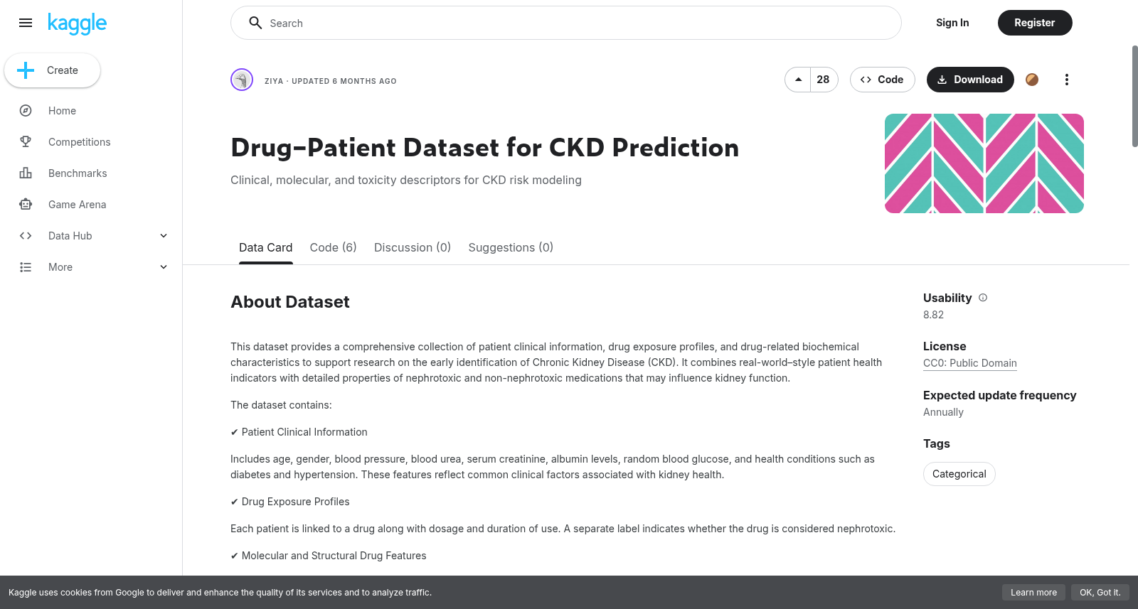Click the Download button

coord(970,80)
